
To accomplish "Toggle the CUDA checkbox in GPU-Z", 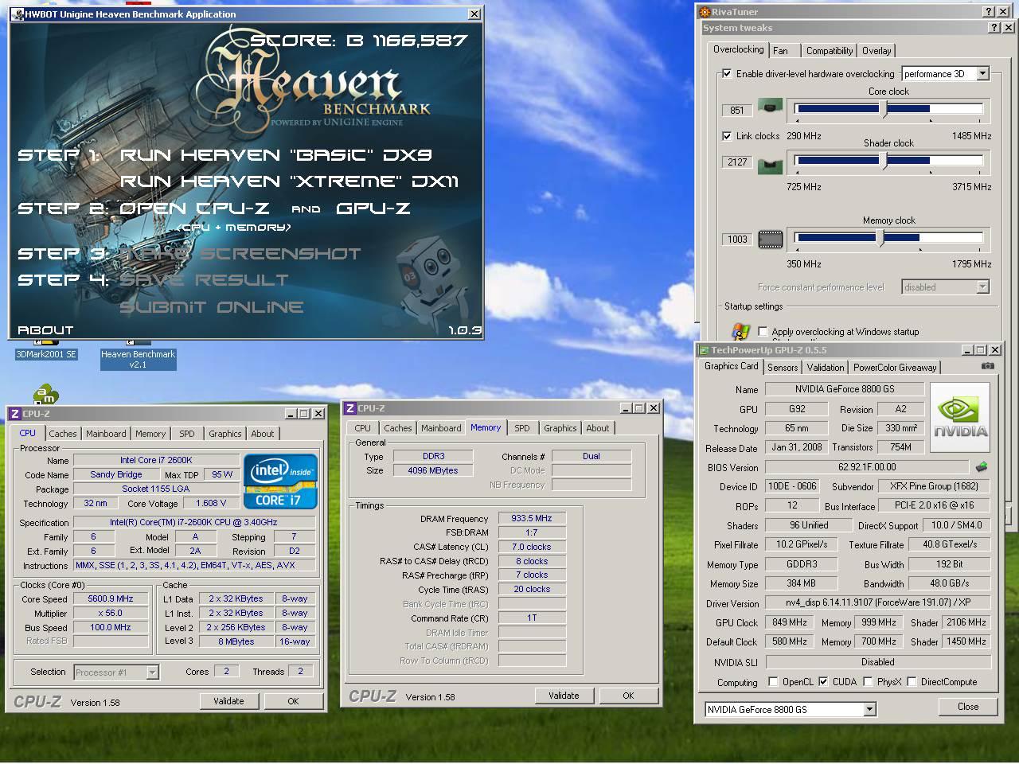I will 823,681.
